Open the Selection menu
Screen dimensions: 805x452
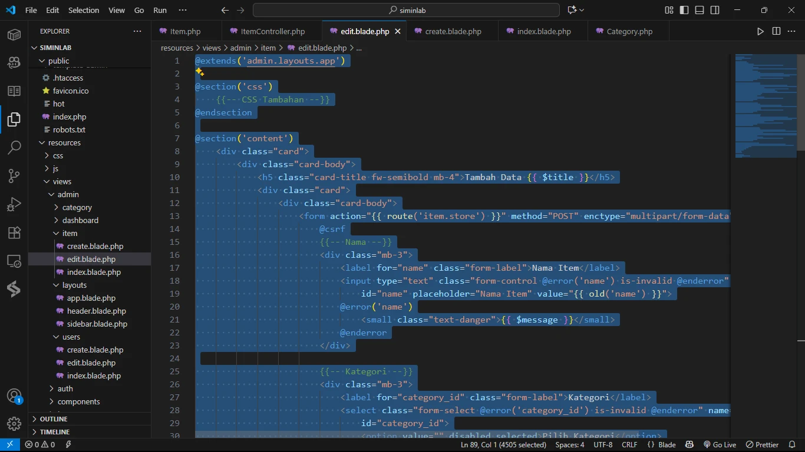(84, 10)
